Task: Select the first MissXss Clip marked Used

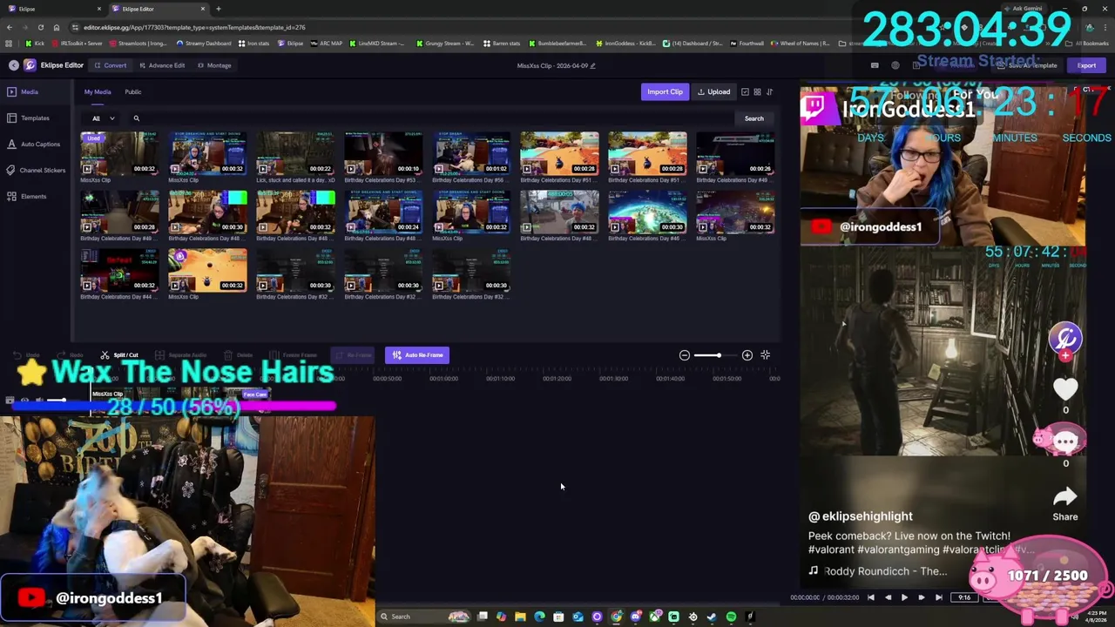Action: pyautogui.click(x=119, y=152)
